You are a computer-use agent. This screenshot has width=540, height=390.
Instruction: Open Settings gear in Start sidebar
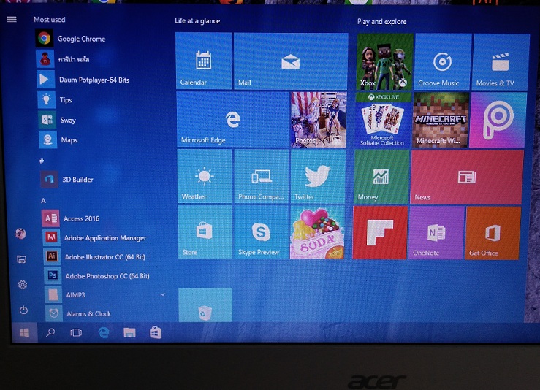coord(23,285)
